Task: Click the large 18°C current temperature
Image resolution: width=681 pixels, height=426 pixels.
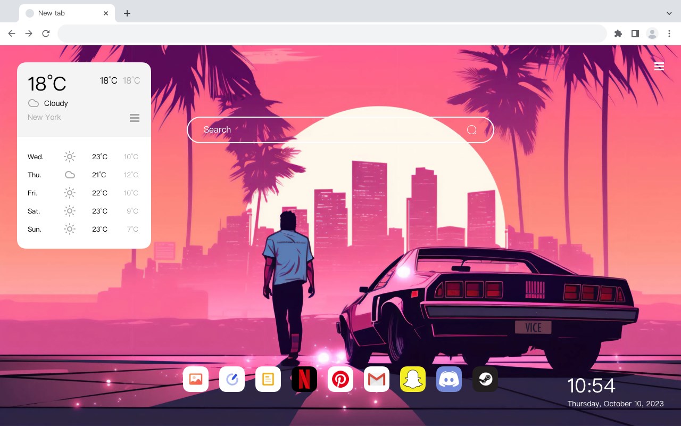Action: 47,84
